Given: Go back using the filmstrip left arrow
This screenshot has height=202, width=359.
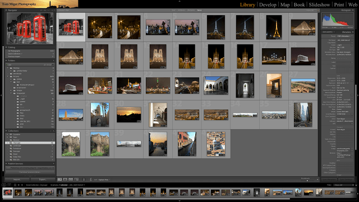Looking at the screenshot, I should coord(19,185).
